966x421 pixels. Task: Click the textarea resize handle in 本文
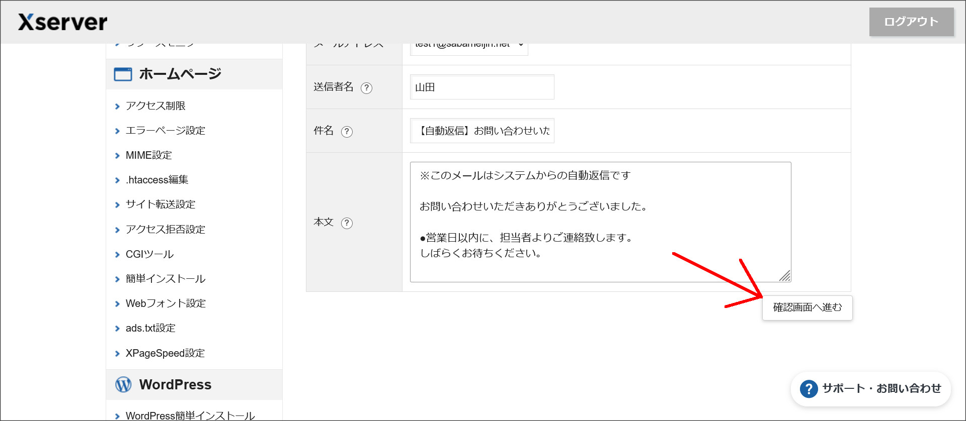click(785, 276)
